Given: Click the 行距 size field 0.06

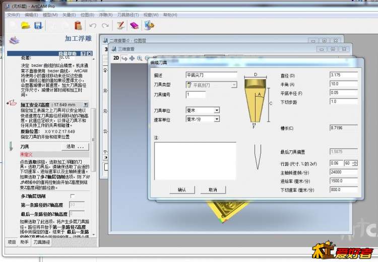Looking at the screenshot, I should (336, 163).
